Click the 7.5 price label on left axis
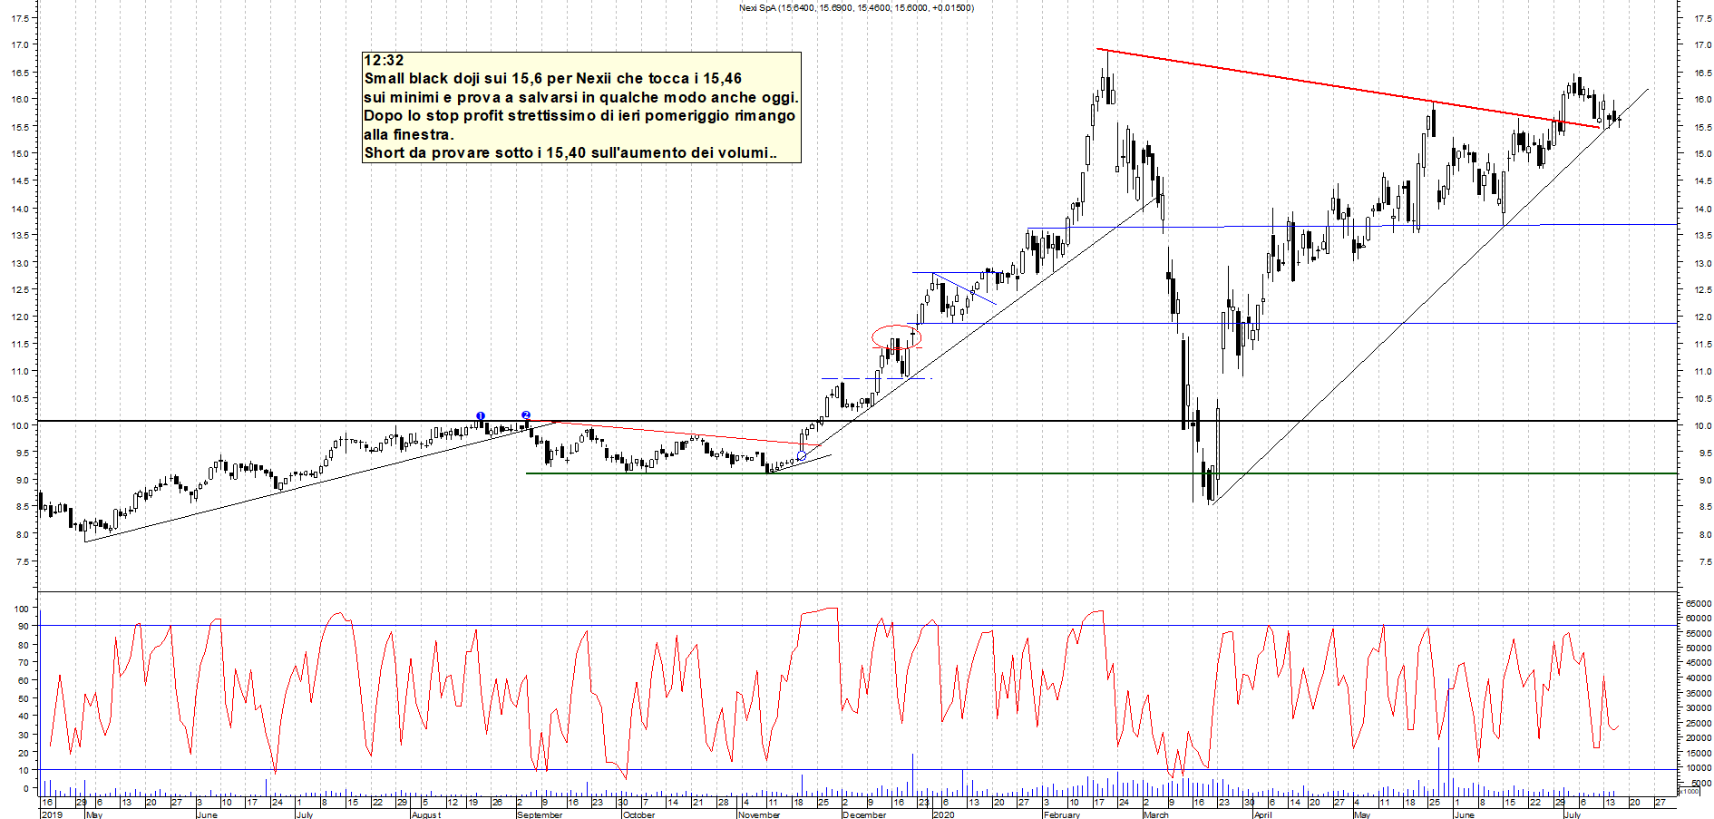Screen dimensions: 1714x819 (21, 562)
